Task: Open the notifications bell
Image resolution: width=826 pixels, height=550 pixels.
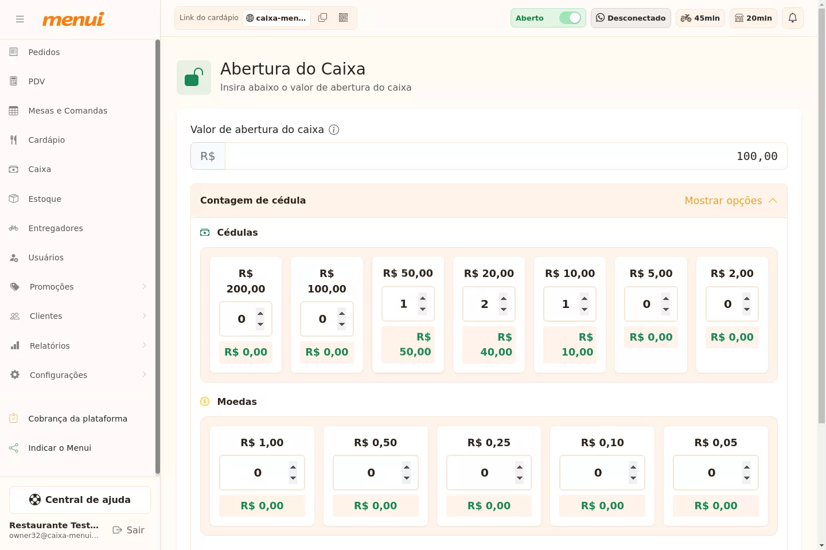Action: pos(793,18)
